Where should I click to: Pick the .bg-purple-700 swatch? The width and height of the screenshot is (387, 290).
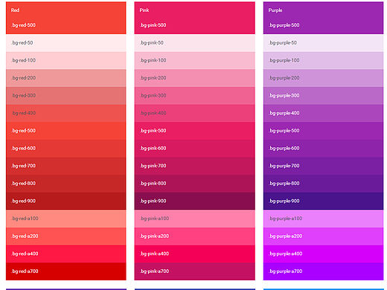pos(323,166)
